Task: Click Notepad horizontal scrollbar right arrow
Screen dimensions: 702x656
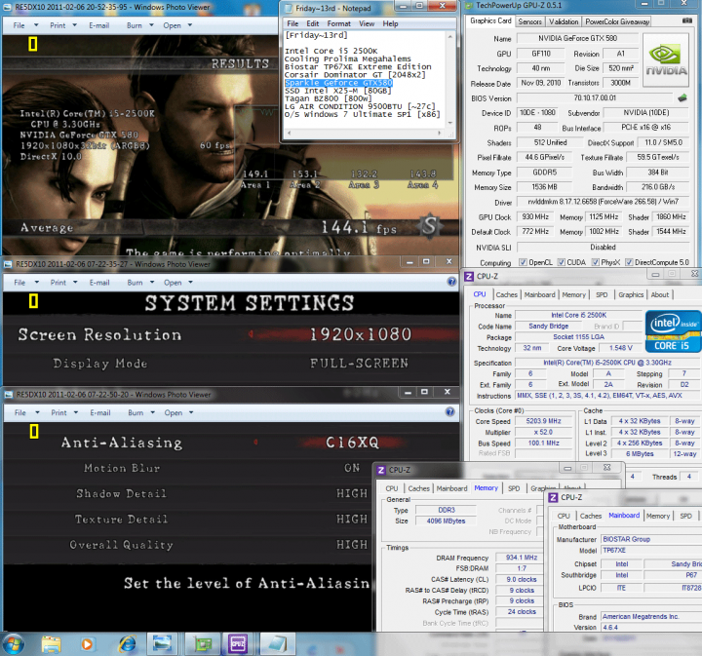Action: [439, 133]
